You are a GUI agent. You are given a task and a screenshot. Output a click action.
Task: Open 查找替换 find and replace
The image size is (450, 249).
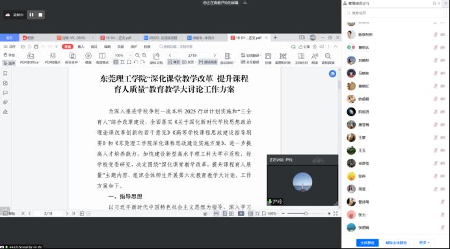tap(328, 58)
